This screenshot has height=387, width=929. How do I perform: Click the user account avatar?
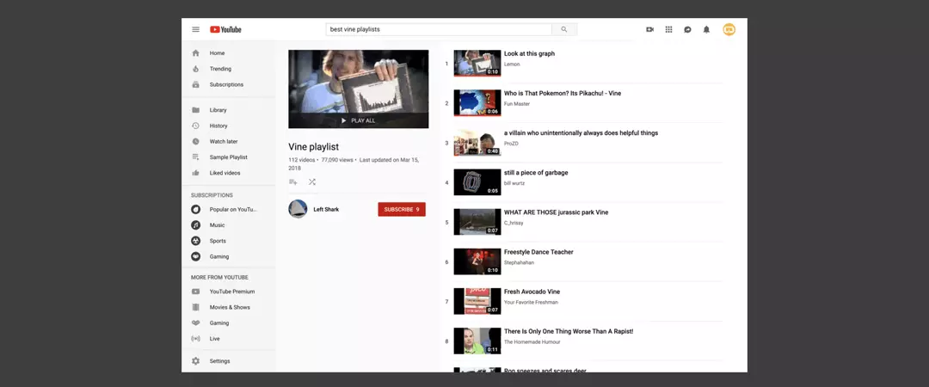[x=729, y=29]
